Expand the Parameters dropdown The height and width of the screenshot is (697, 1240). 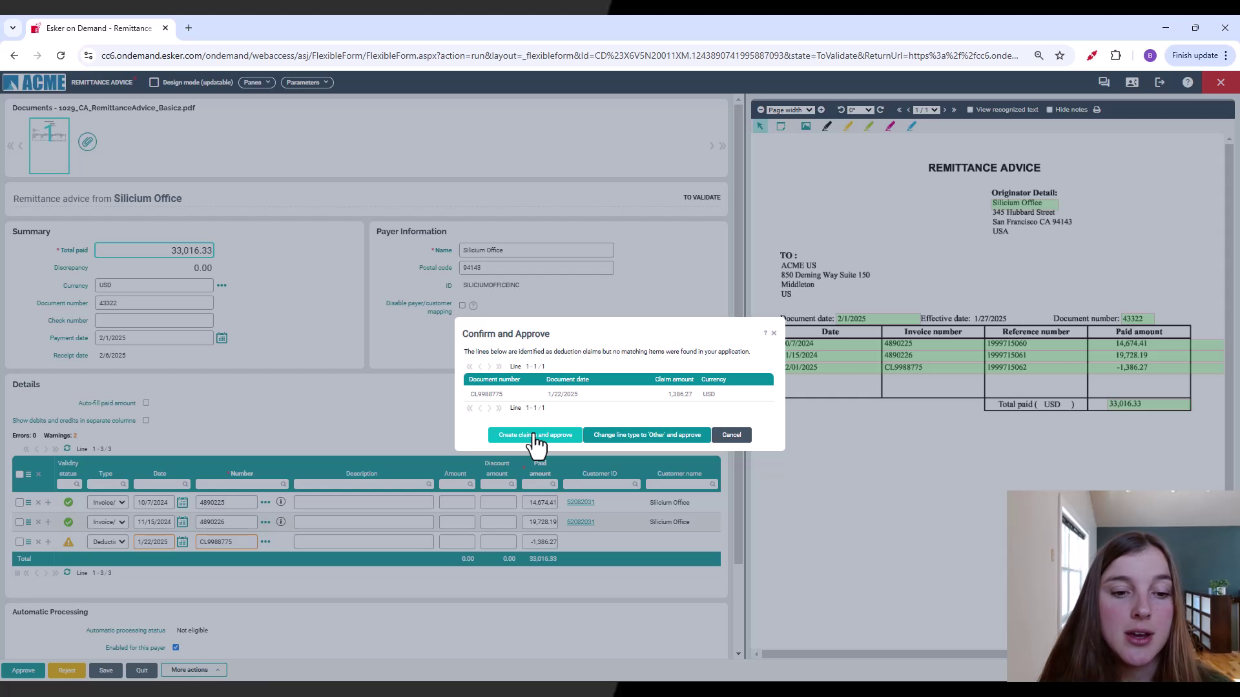coord(307,82)
